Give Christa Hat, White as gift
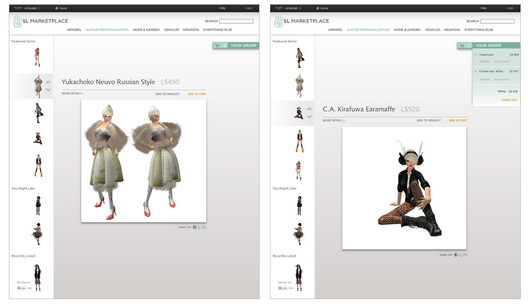Screen dimensions: 530x306 click(x=502, y=80)
